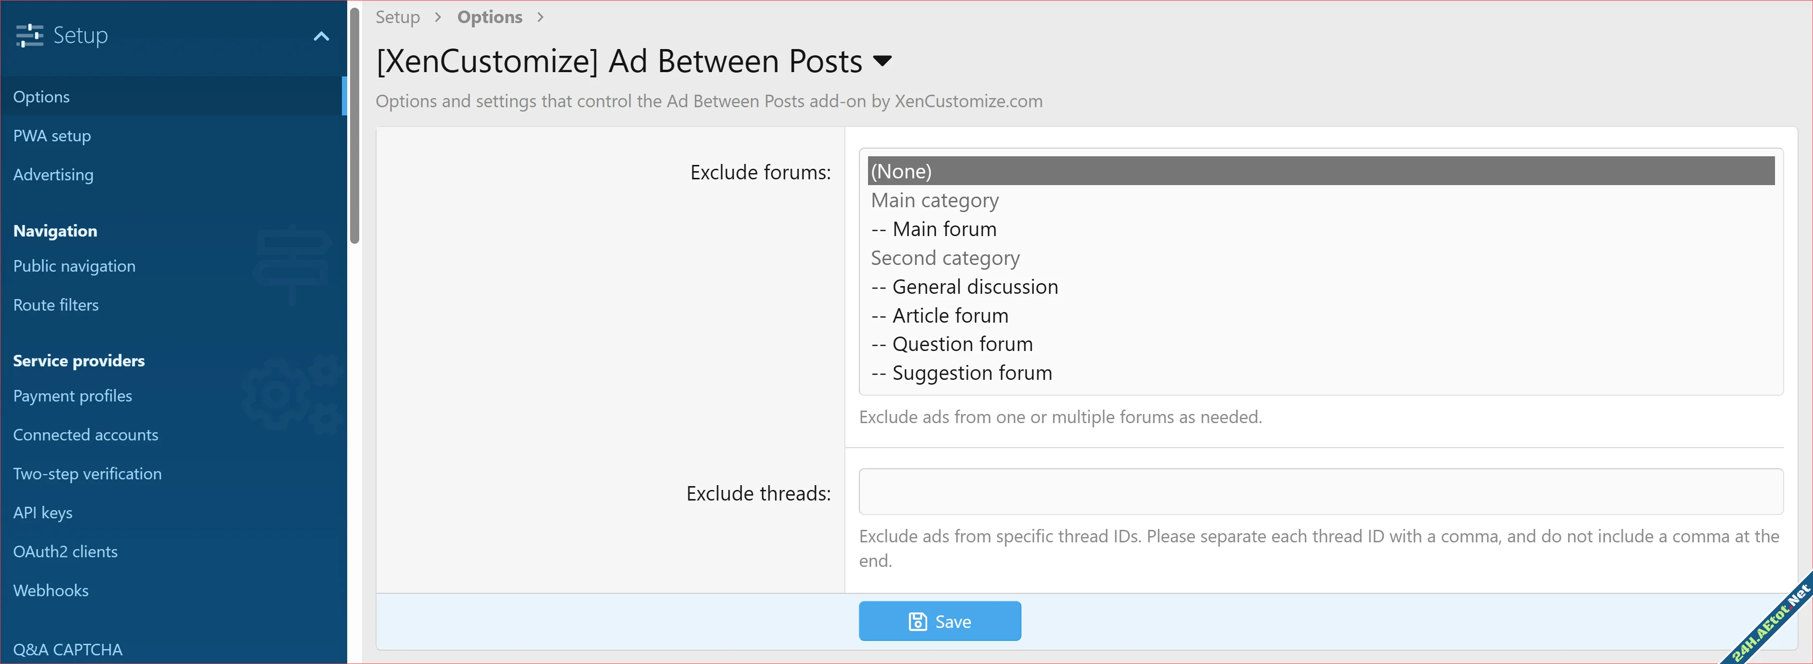1813x664 pixels.
Task: Collapse the Setup section using the chevron icon
Action: [322, 36]
